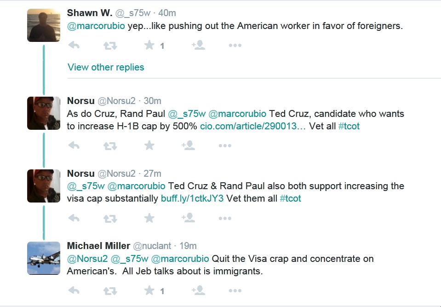Open more options on Michael Miller's tweet
The width and height of the screenshot is (441, 307).
(x=235, y=290)
